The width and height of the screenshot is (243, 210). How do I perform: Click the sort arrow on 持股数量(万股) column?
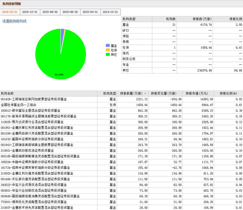pyautogui.click(x=145, y=93)
